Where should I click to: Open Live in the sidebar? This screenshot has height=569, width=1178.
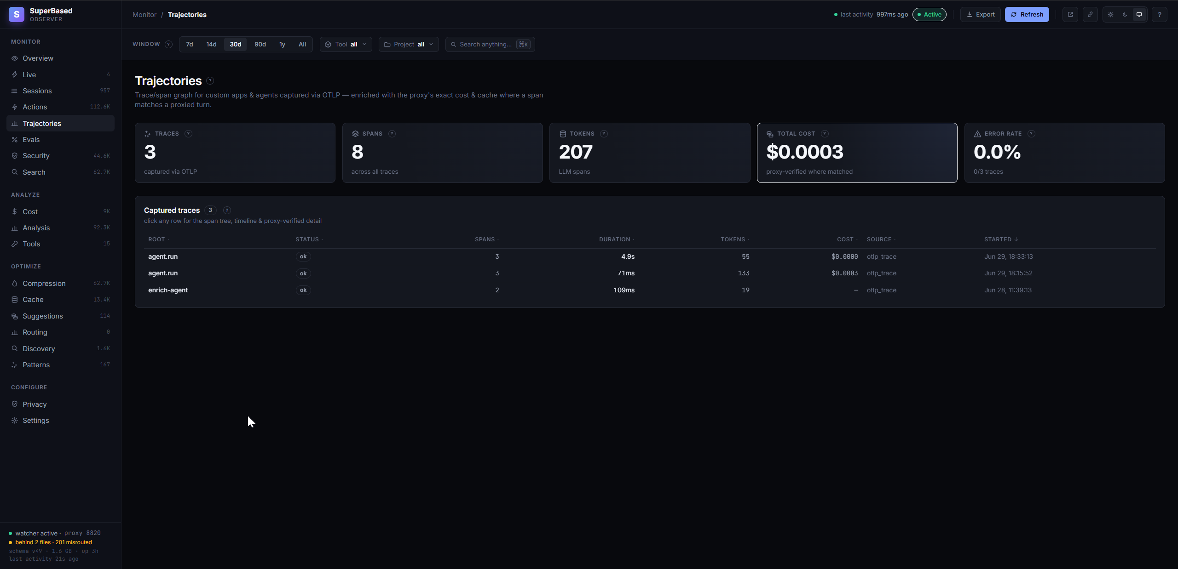pos(60,75)
